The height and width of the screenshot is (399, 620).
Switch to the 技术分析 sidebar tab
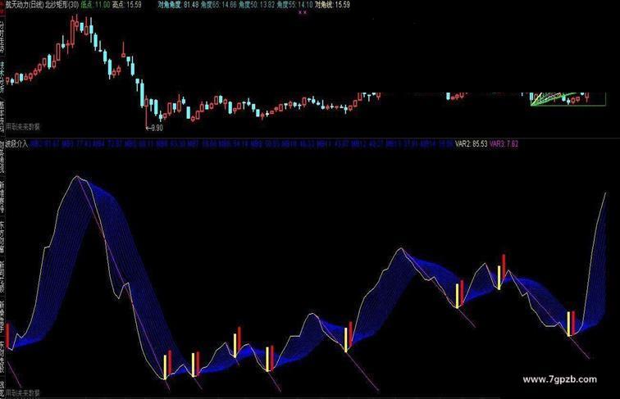click(2, 77)
